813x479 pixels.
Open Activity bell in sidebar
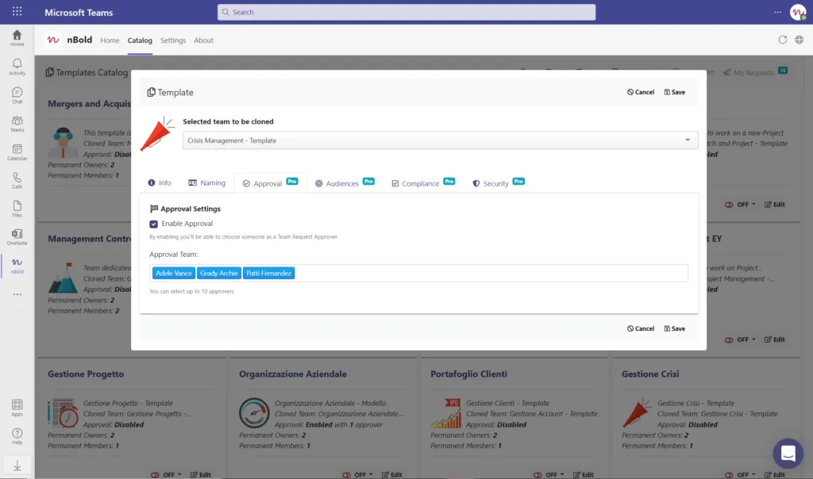pos(17,67)
